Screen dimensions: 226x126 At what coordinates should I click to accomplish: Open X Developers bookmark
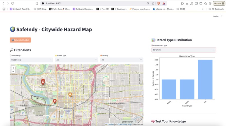119,9
